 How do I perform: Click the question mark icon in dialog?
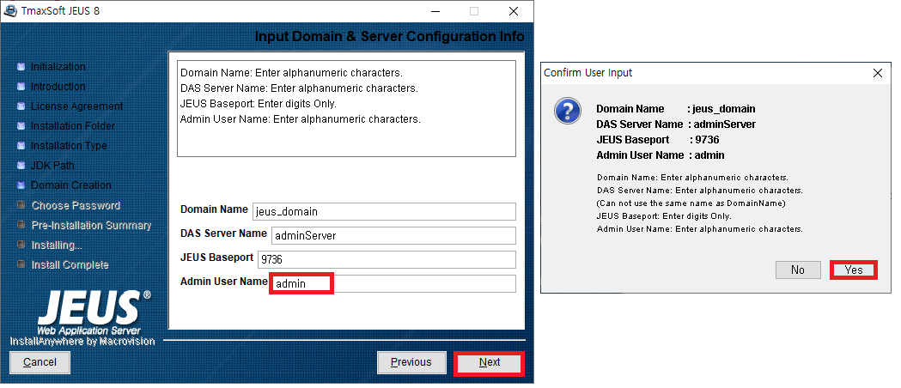568,110
